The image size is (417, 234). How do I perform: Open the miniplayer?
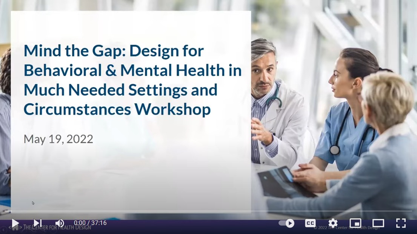[x=355, y=223]
